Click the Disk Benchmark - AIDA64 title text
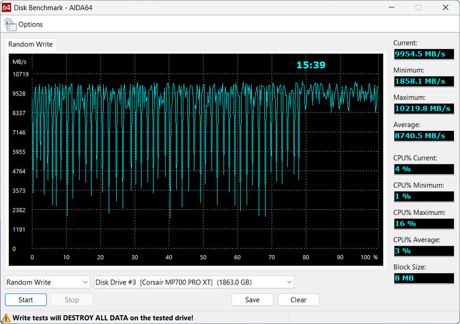 point(53,8)
